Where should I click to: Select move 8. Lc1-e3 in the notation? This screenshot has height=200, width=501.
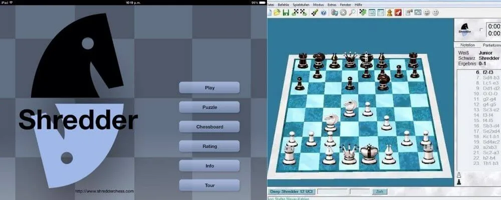tap(486, 83)
